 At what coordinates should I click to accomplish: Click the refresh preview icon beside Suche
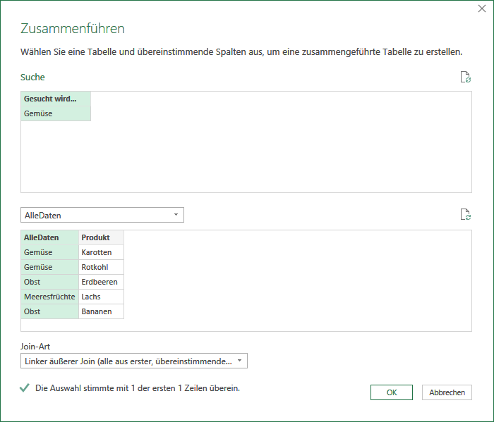(465, 77)
